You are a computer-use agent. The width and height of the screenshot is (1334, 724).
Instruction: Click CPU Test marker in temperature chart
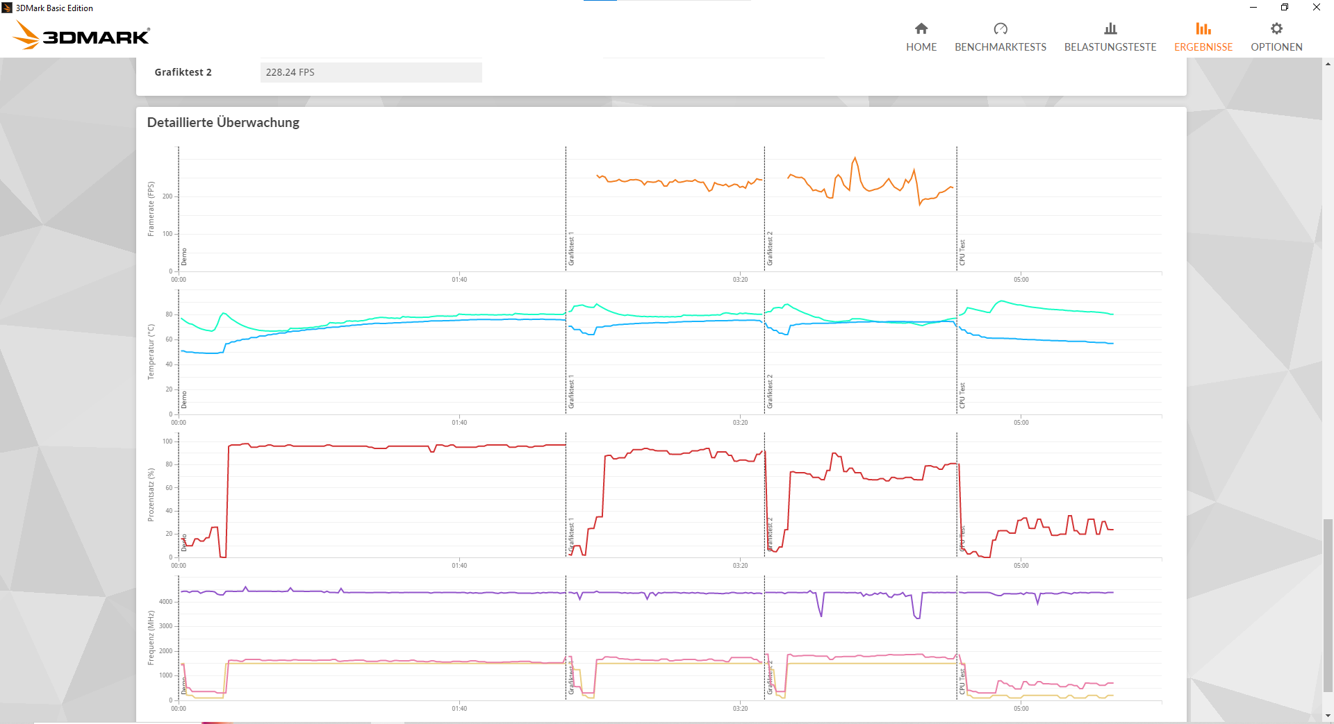pos(962,396)
